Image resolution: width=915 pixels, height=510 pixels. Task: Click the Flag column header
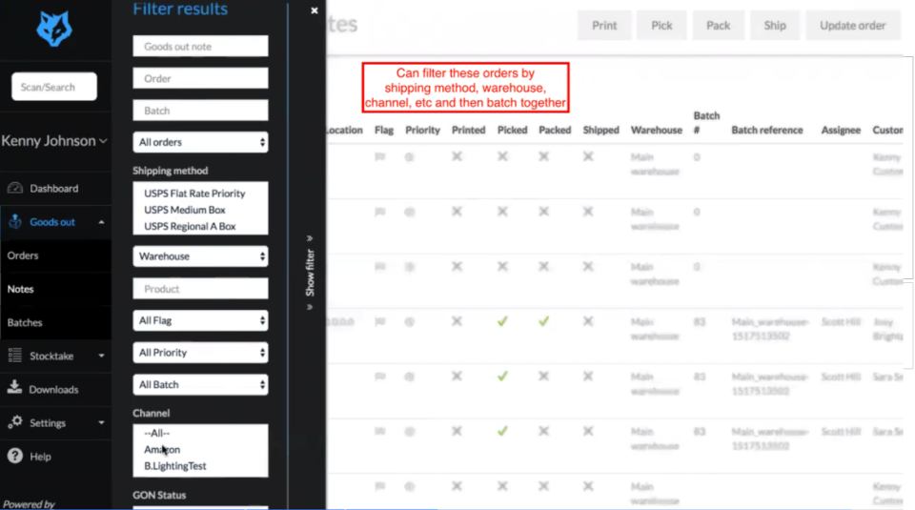click(x=384, y=130)
